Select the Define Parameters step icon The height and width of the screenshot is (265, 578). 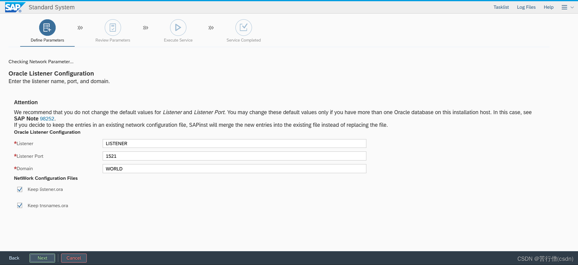tap(47, 28)
